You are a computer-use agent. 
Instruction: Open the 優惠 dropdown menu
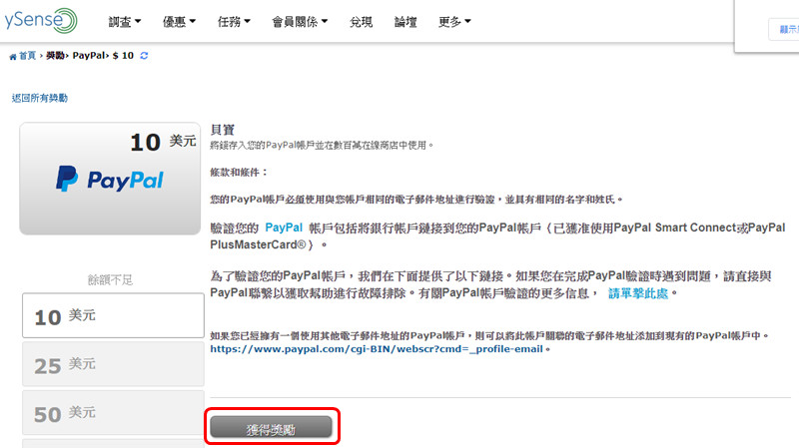179,22
